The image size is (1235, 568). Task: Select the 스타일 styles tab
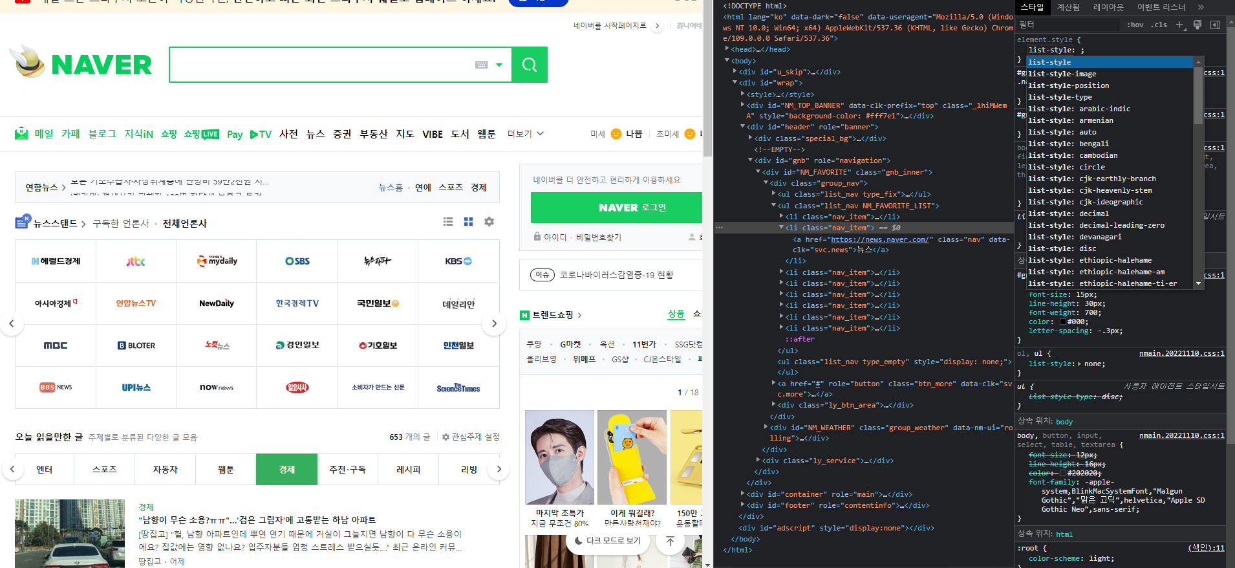[1032, 7]
